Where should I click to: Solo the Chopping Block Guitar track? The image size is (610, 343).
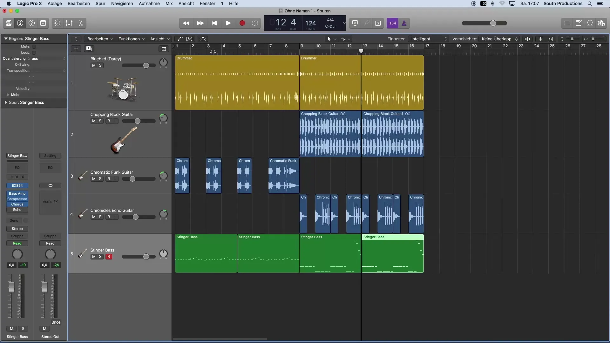100,121
